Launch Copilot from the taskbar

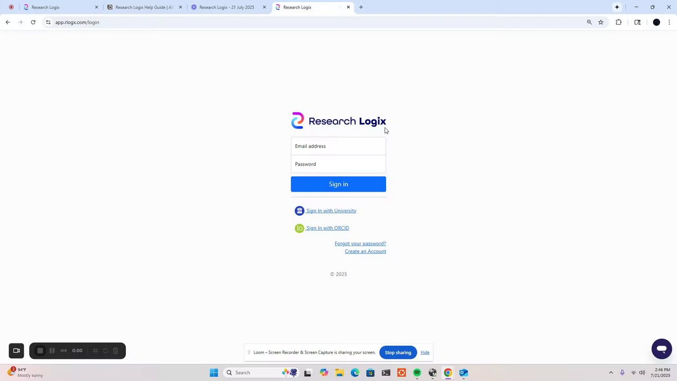click(x=324, y=373)
